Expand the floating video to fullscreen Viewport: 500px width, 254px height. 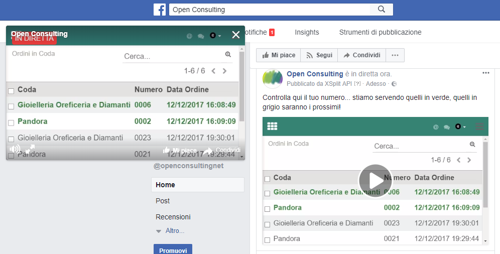(x=30, y=149)
